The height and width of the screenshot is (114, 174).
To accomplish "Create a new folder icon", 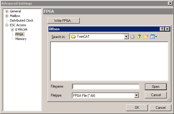I will point(146,37).
